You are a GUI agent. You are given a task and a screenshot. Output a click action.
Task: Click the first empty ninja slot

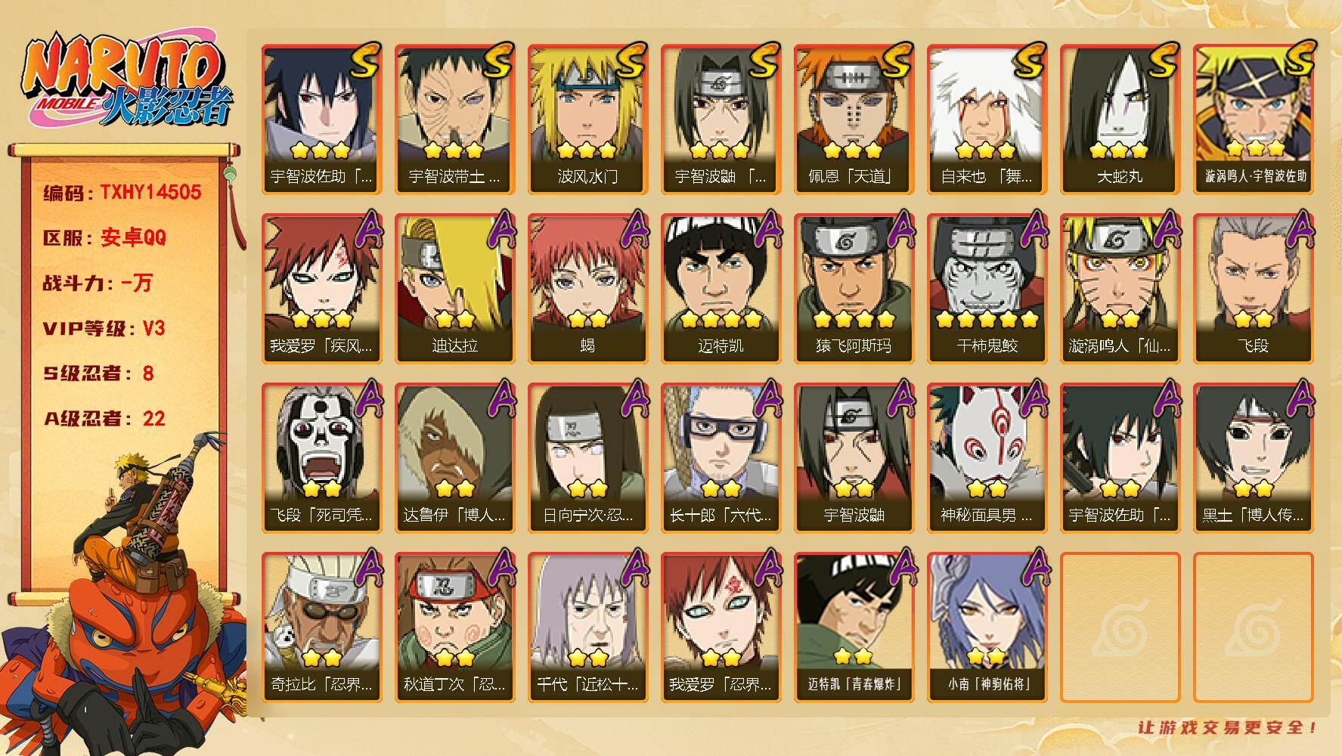tap(1120, 627)
